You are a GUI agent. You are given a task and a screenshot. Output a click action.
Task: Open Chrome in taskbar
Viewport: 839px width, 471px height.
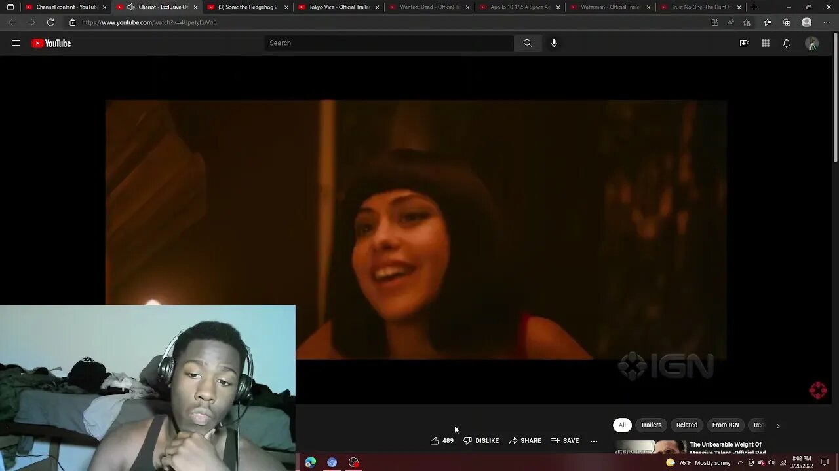click(x=332, y=462)
